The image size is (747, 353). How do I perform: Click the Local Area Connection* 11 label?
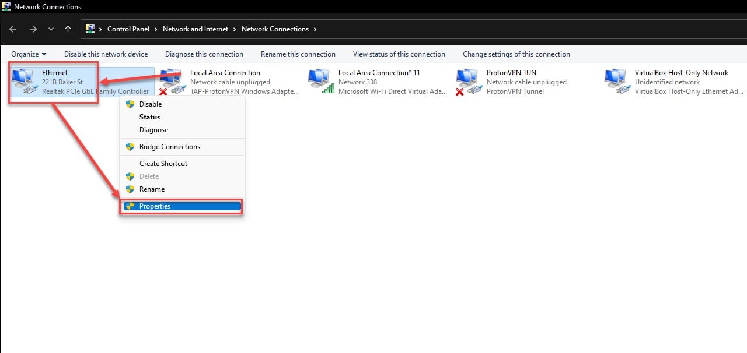tap(379, 73)
